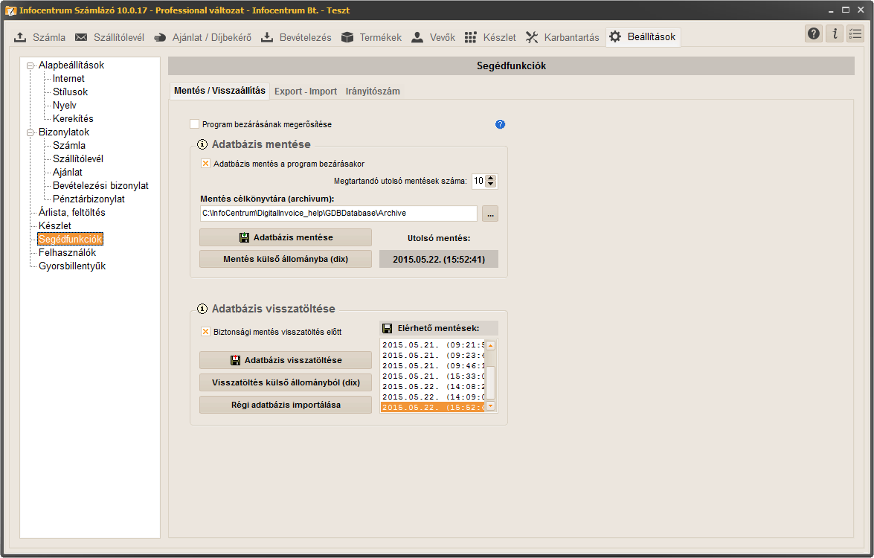Click the info icon next to Adatbázis mentése heading

(x=202, y=144)
